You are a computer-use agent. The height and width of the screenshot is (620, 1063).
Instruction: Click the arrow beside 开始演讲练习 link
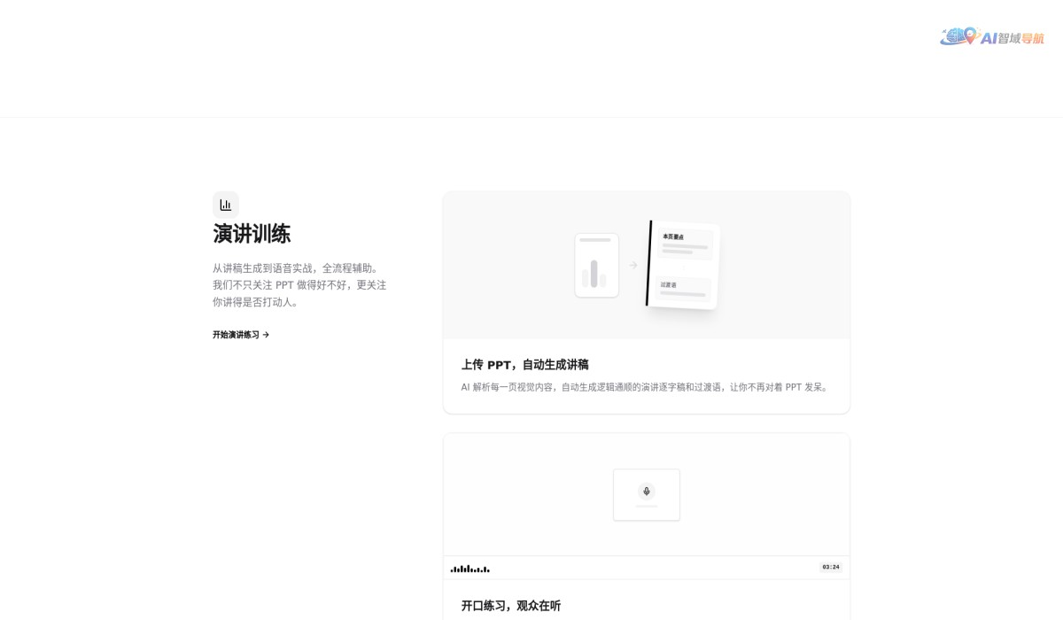pyautogui.click(x=267, y=334)
